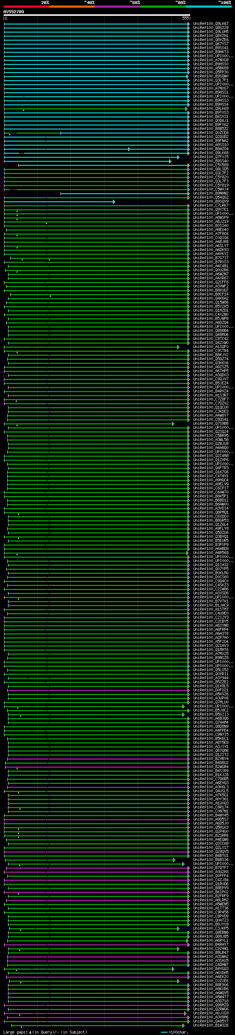The width and height of the screenshot is (235, 1035).
Task: Click the short cyan bar for UniRef100_B9SQV9
Action: tap(59, 201)
